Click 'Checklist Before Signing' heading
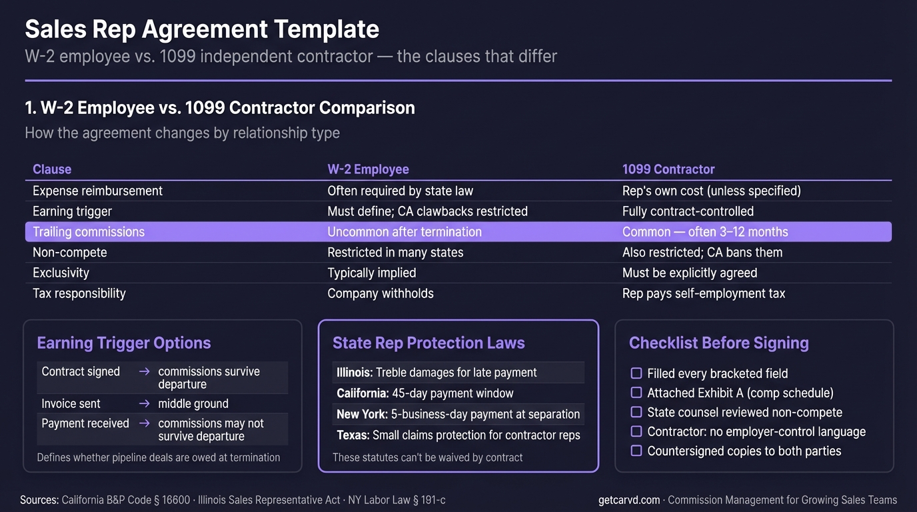 [x=718, y=343]
